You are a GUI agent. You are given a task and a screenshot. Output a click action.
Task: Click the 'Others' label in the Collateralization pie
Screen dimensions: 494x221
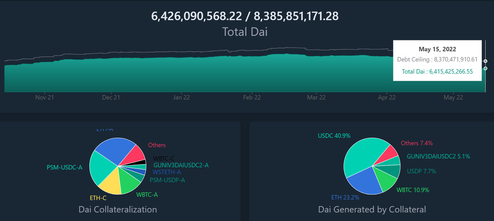coord(157,145)
